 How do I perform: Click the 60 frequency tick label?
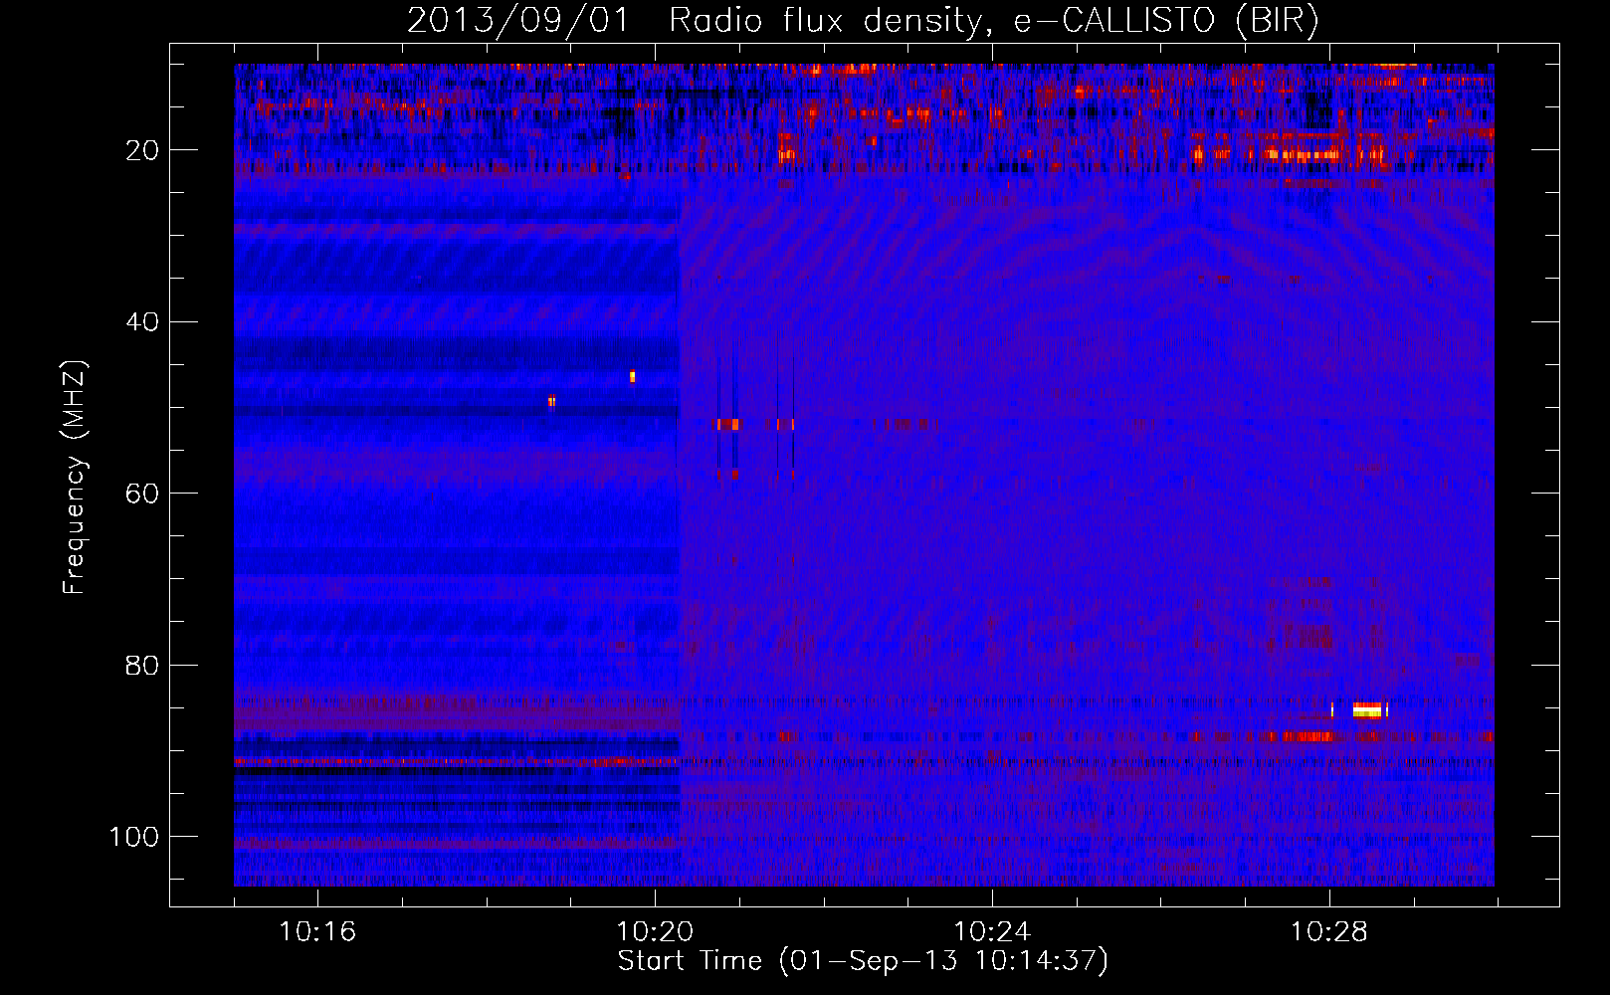pyautogui.click(x=143, y=494)
